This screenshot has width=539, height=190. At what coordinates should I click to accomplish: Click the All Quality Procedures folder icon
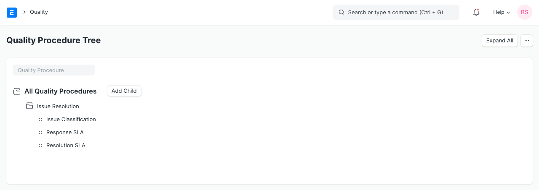[17, 91]
